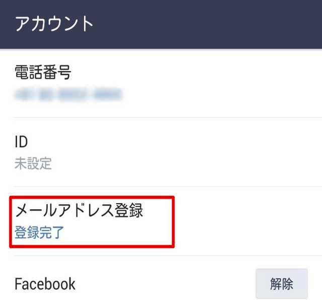322x300 pixels.
Task: Change phone number via blurred digits
Action: (x=68, y=95)
